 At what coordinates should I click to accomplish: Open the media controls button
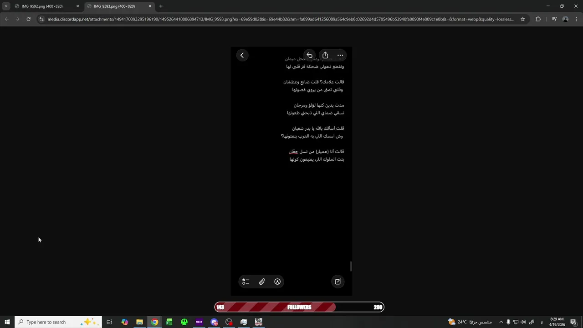(x=554, y=19)
